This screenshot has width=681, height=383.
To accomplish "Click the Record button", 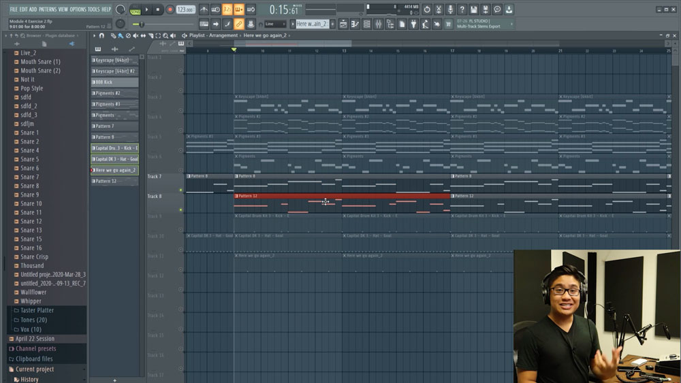I will pos(170,10).
